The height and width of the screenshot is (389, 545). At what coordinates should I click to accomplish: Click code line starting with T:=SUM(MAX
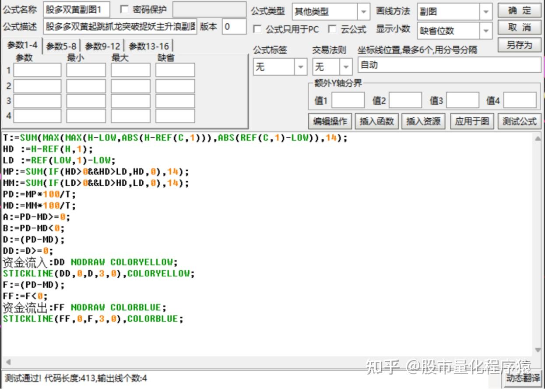175,138
